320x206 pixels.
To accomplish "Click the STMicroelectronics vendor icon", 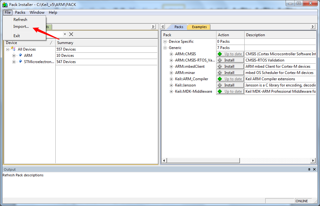I will tap(20, 61).
